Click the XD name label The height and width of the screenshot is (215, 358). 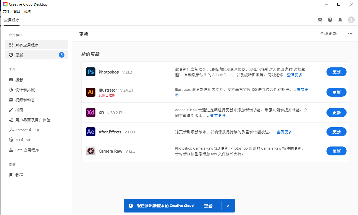(x=101, y=113)
